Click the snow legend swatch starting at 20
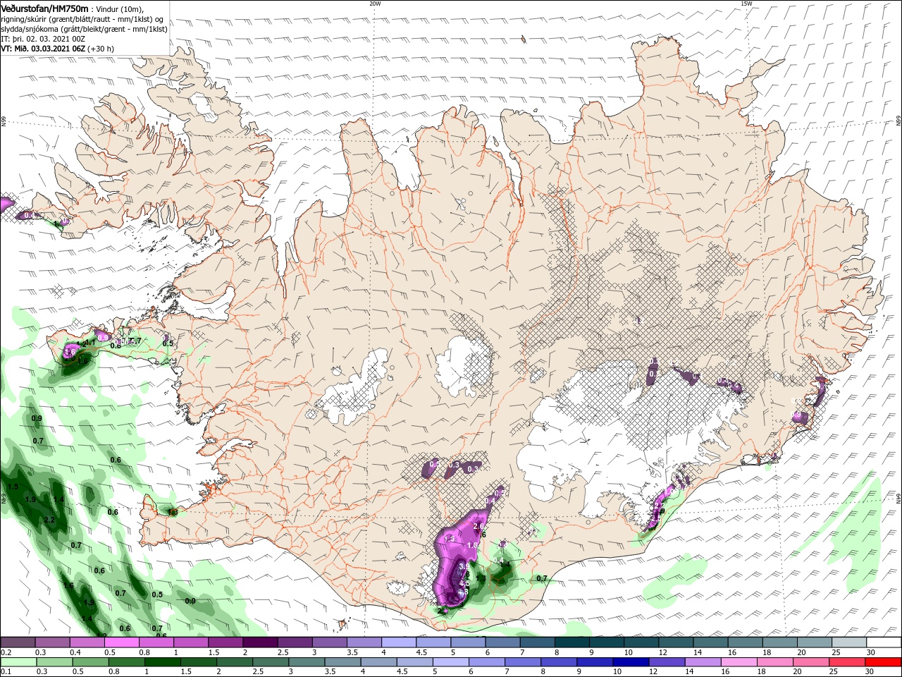This screenshot has width=902, height=677. 815,642
